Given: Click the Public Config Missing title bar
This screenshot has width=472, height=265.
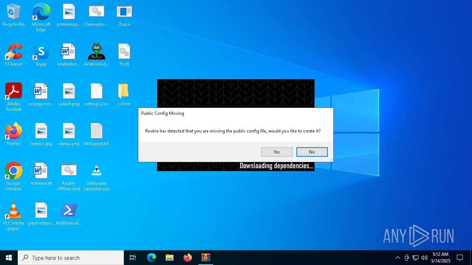Looking at the screenshot, I should pos(236,113).
